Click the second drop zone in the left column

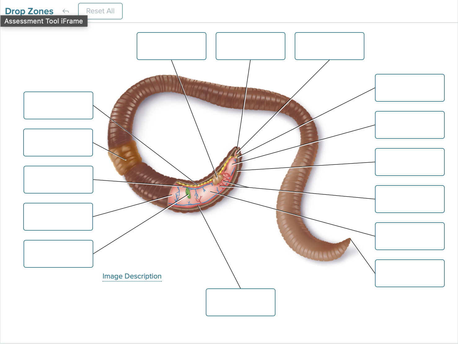(58, 143)
